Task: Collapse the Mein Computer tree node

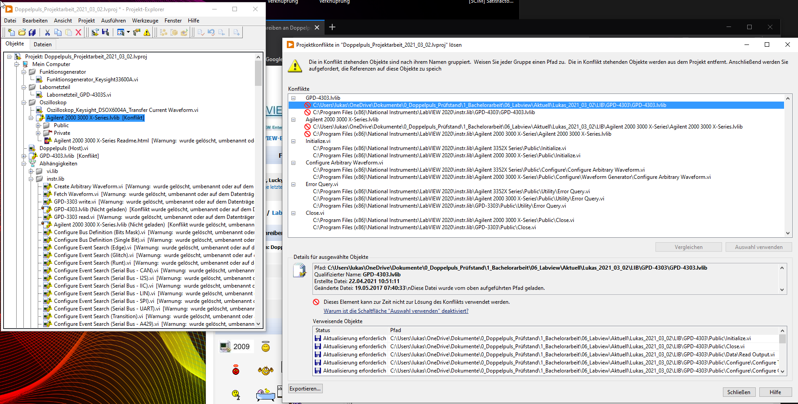Action: [17, 64]
